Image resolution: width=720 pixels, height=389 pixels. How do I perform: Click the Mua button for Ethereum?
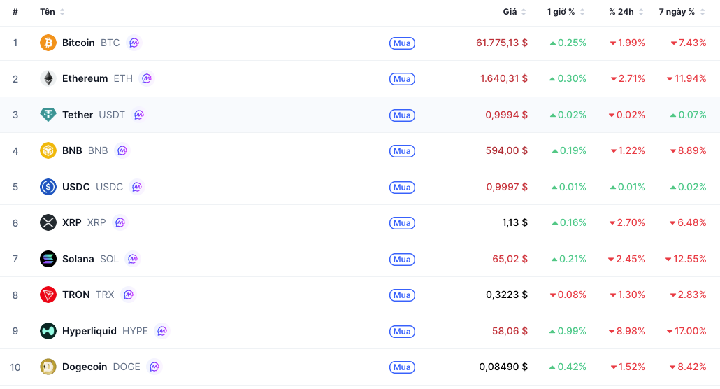pyautogui.click(x=402, y=79)
